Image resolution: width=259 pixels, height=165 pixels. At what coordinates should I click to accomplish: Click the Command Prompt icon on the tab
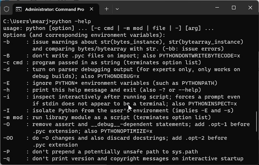19,8
